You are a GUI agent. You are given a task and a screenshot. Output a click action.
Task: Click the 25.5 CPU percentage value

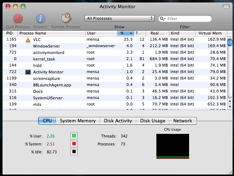[x=128, y=39]
